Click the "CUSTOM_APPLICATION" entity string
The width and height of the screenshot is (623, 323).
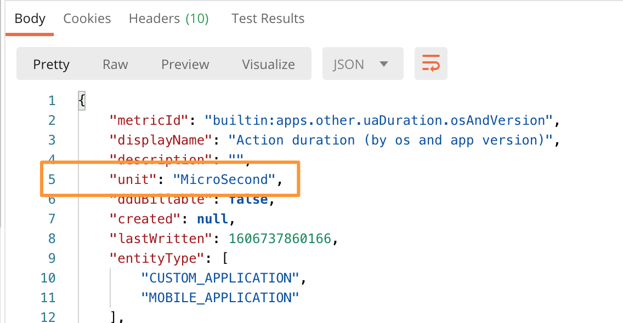[x=219, y=278]
